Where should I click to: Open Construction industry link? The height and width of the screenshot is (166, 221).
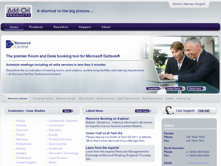click(x=57, y=125)
